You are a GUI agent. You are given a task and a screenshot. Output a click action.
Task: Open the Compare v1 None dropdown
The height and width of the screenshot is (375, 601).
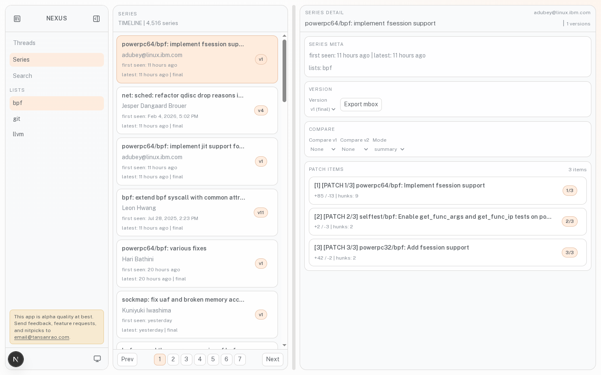(323, 149)
